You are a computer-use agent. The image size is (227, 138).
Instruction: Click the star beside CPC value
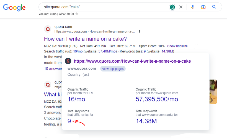point(77,14)
